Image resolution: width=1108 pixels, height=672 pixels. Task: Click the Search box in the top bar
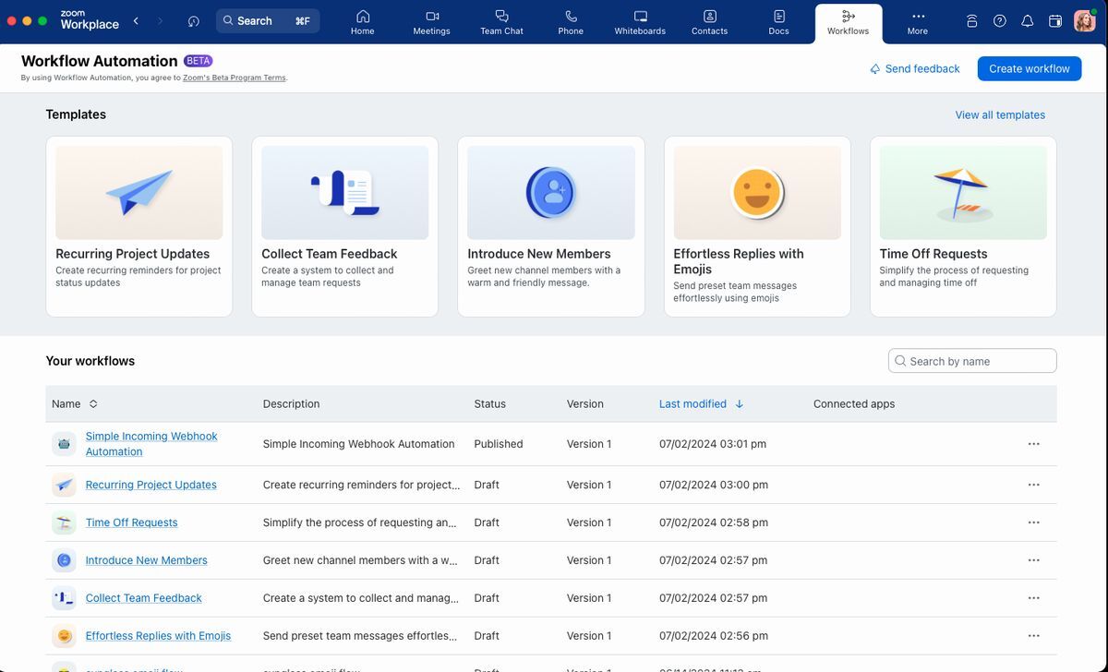point(268,20)
